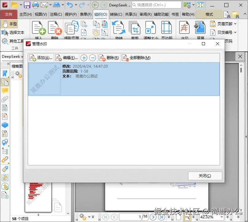The width and height of the screenshot is (248, 222).
Task: Select the 手型 hand tool
Action: coord(9,24)
